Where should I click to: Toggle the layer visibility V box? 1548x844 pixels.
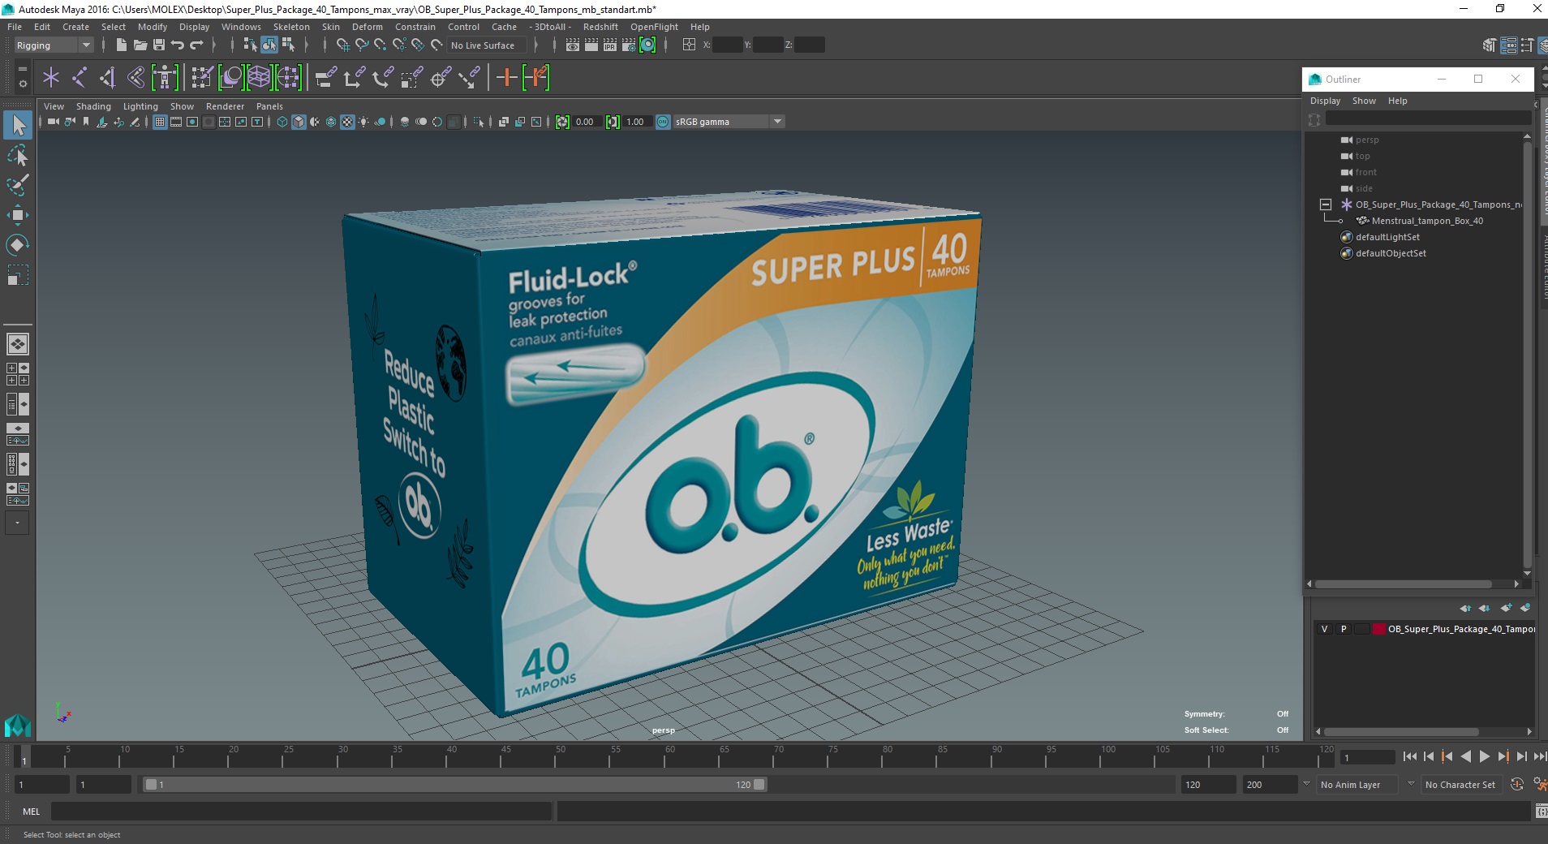point(1325,629)
